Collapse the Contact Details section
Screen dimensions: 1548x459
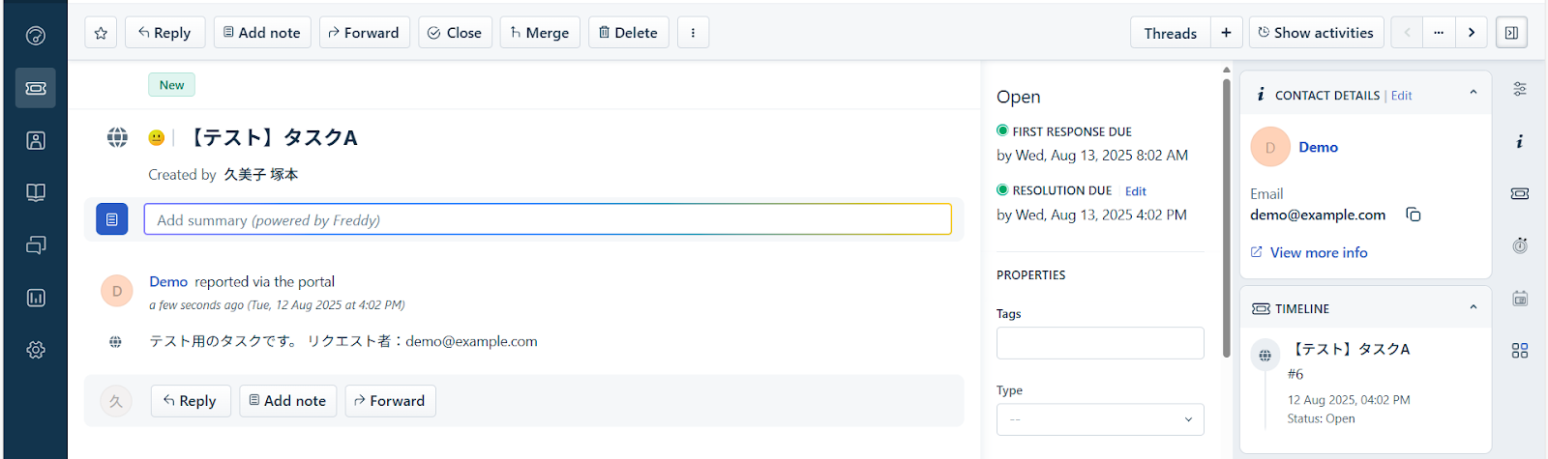1474,94
